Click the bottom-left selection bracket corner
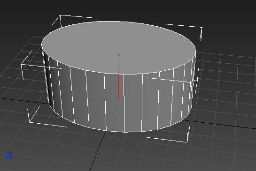 [30, 121]
